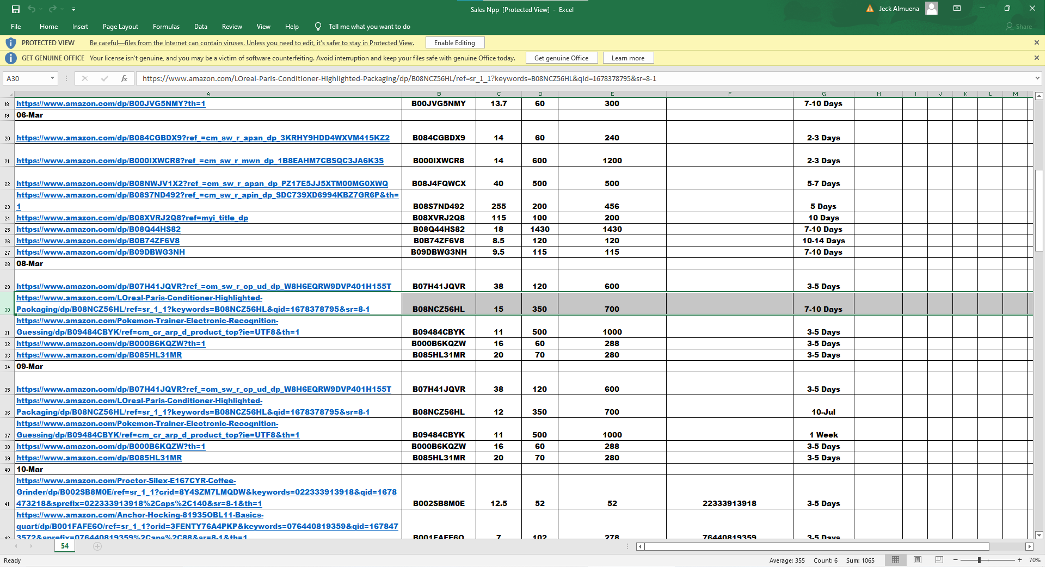Click the Learn more button
The width and height of the screenshot is (1046, 567).
click(x=627, y=58)
